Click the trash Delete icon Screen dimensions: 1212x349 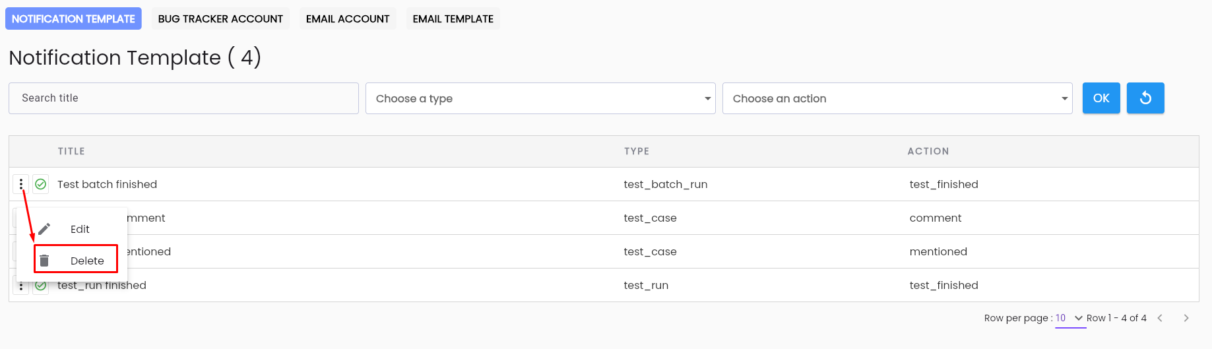coord(44,261)
